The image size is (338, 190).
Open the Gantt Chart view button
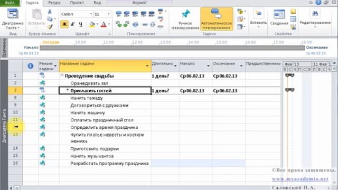13,19
